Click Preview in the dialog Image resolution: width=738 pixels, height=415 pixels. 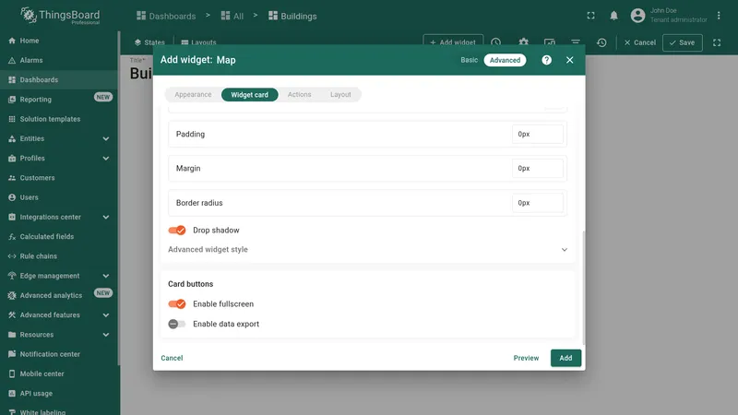(x=526, y=358)
